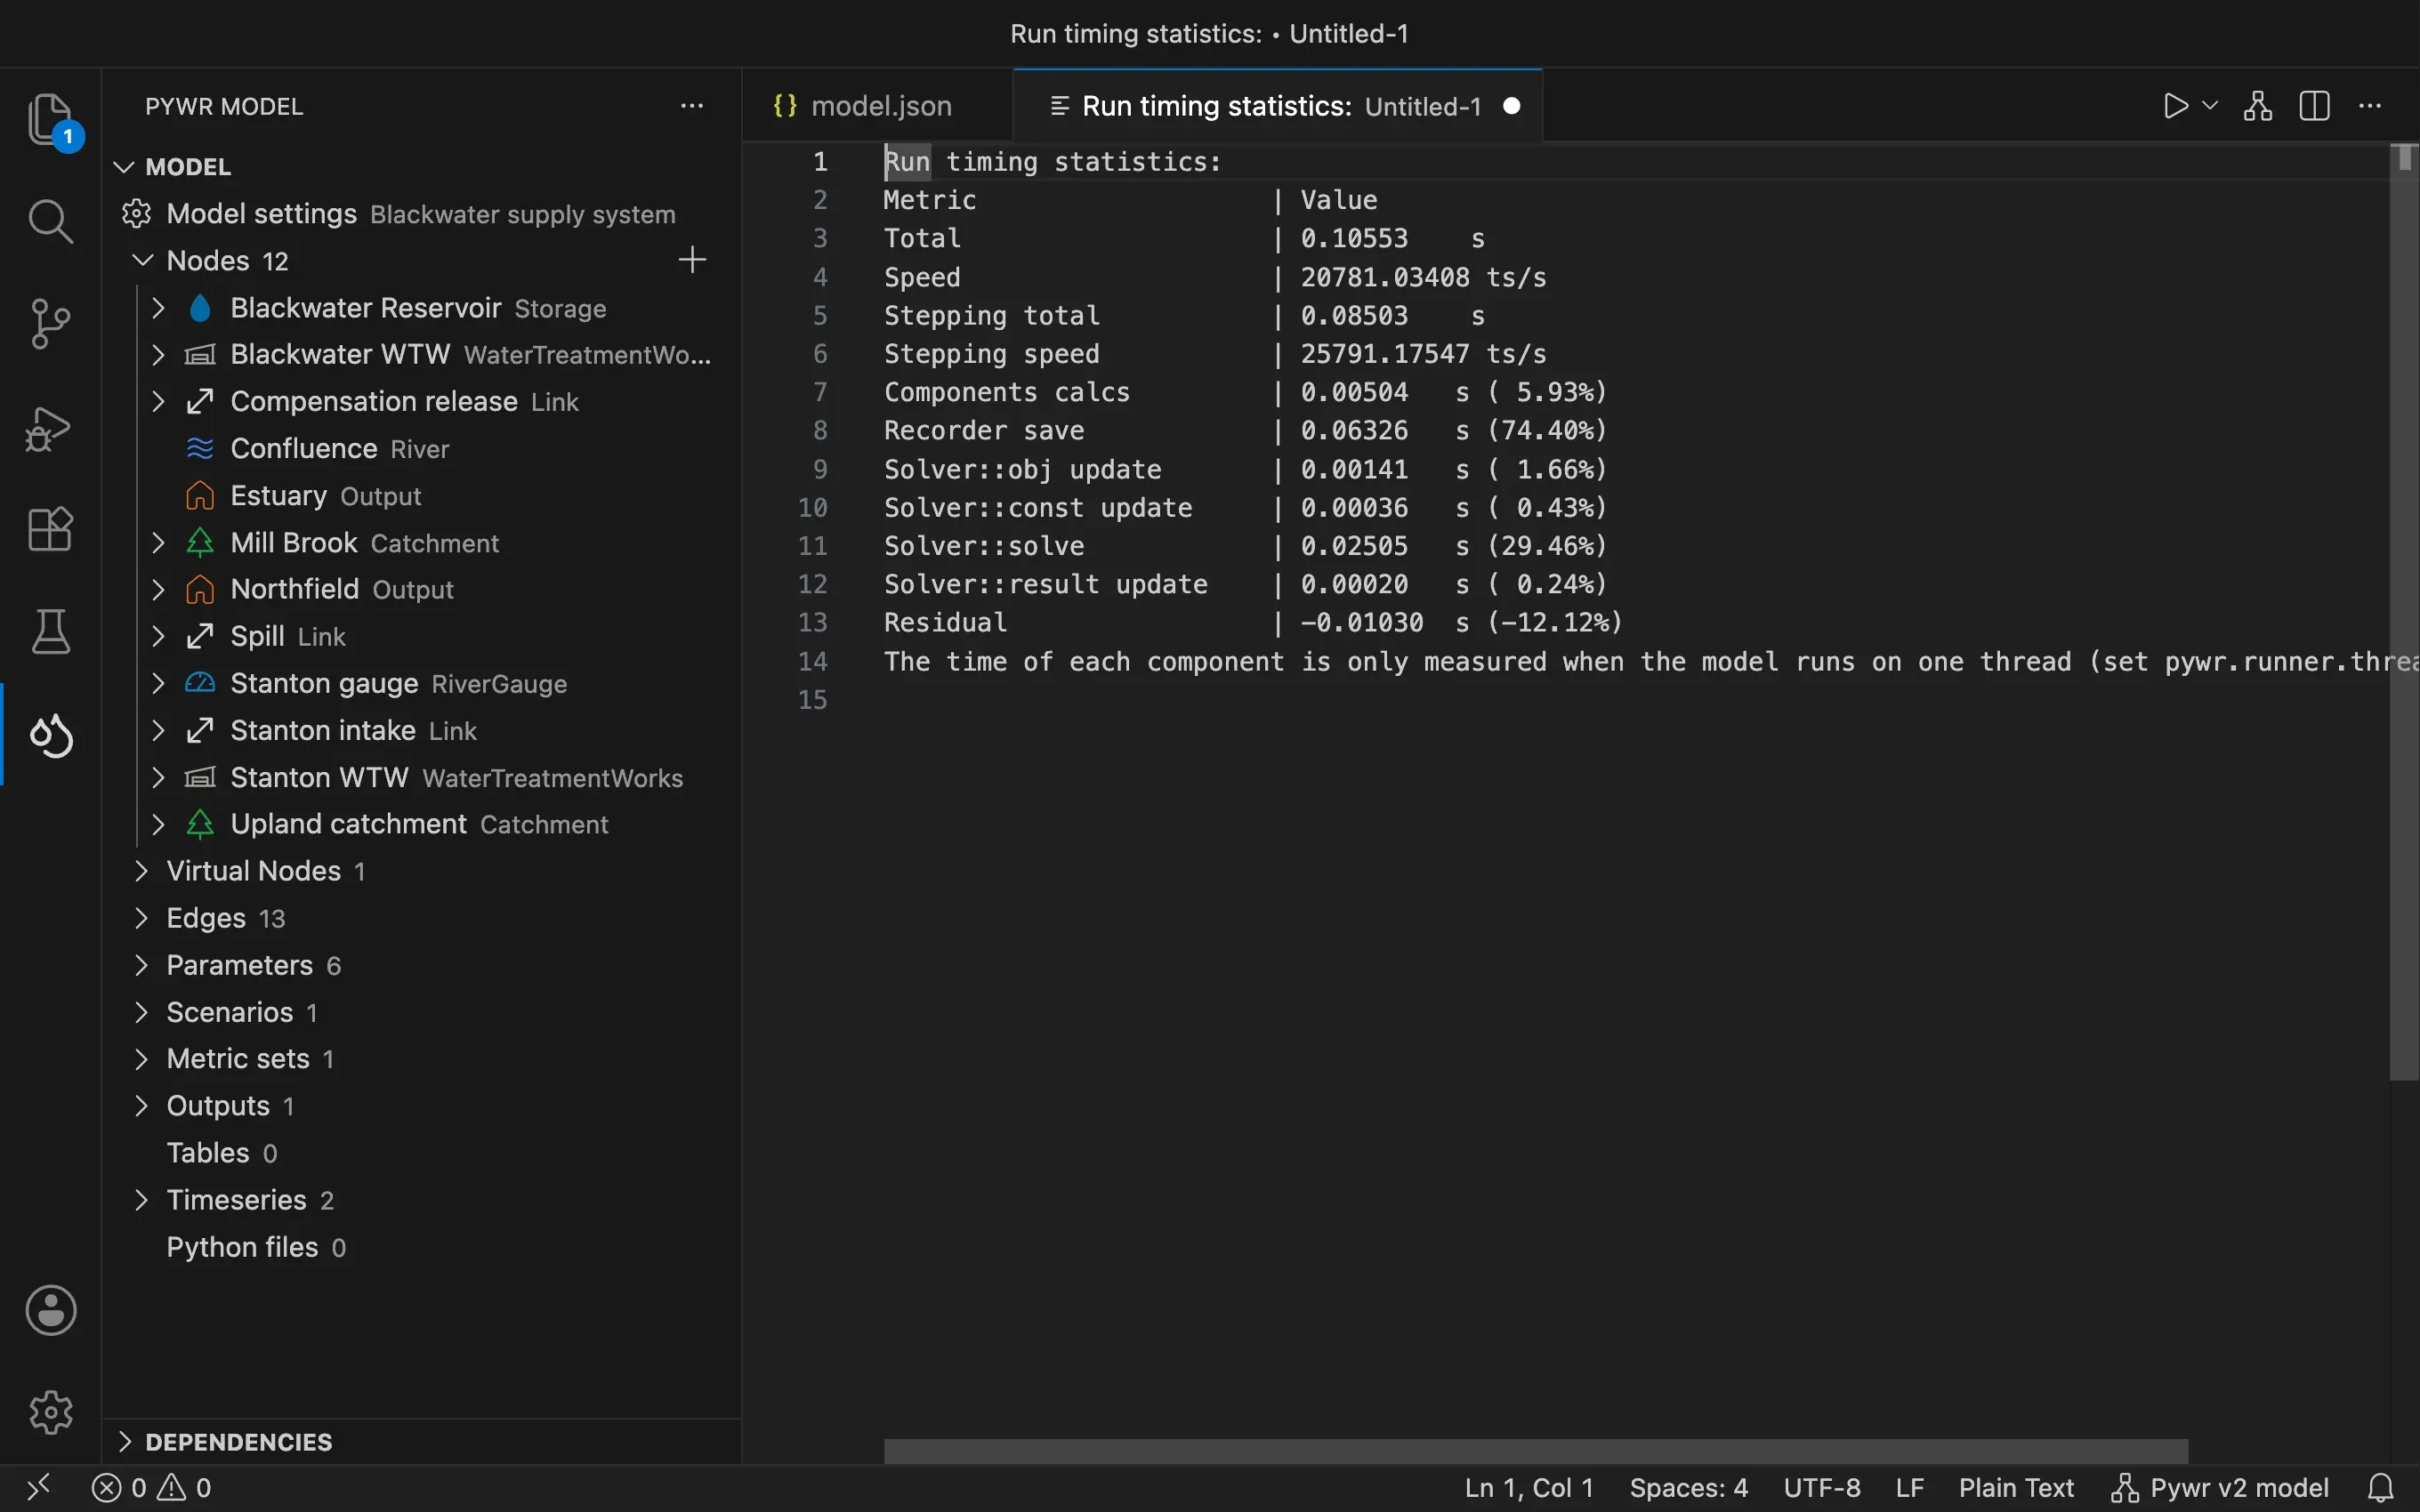Expand the Scenarios group

pyautogui.click(x=141, y=1012)
